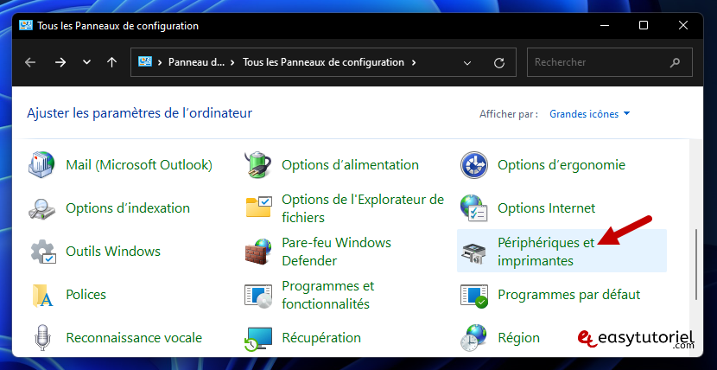717x370 pixels.
Task: Click the Control Panel icon in title bar
Action: point(26,26)
